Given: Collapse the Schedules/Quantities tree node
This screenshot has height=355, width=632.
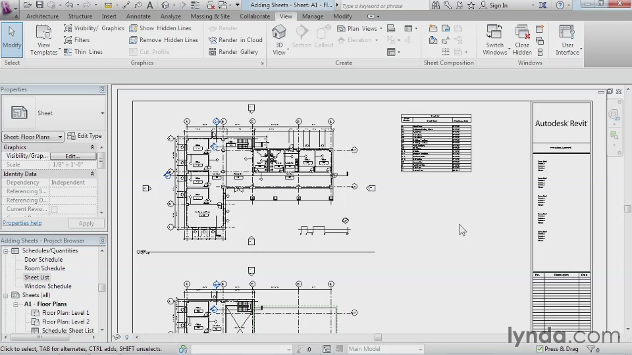Looking at the screenshot, I should point(6,250).
